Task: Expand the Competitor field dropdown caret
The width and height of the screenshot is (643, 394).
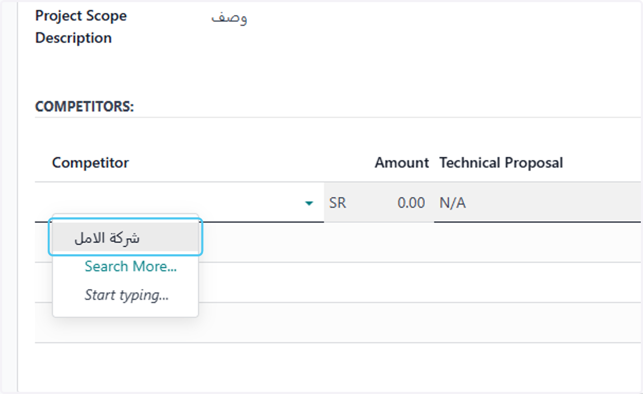Action: pyautogui.click(x=309, y=203)
